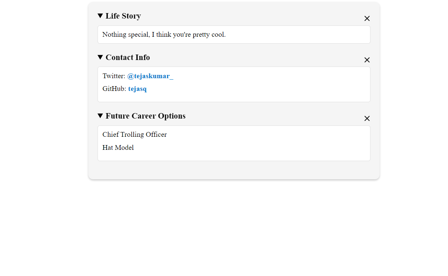This screenshot has height=276, width=448.
Task: Click the "Nothing special" sentence text
Action: [164, 35]
